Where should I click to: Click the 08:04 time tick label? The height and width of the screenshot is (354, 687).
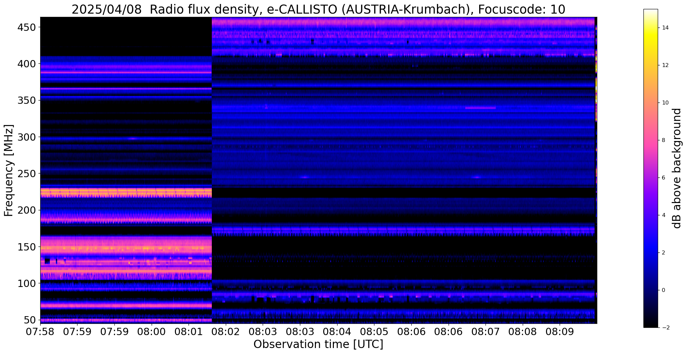[337, 332]
